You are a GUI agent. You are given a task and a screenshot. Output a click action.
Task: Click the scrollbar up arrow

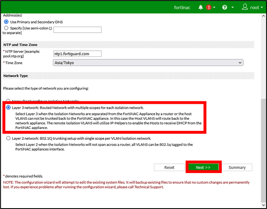(x=263, y=16)
